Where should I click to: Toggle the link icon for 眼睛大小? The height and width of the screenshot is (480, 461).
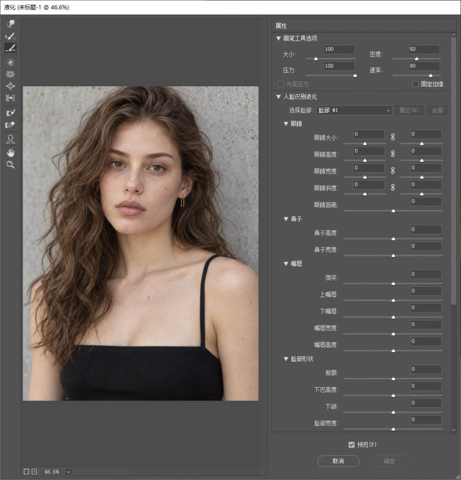[393, 137]
